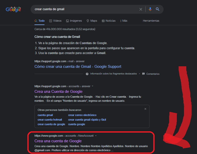
Task: Click the magnifying glass search icon
Action: (x=158, y=9)
